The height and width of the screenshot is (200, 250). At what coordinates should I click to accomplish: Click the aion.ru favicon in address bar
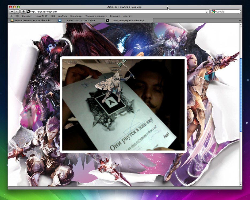[x=28, y=11]
